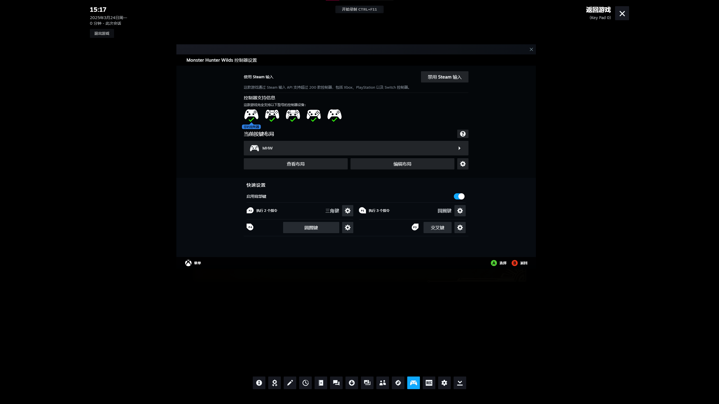Click the guides notebook icon
Screen dimensions: 719x404
point(321,383)
